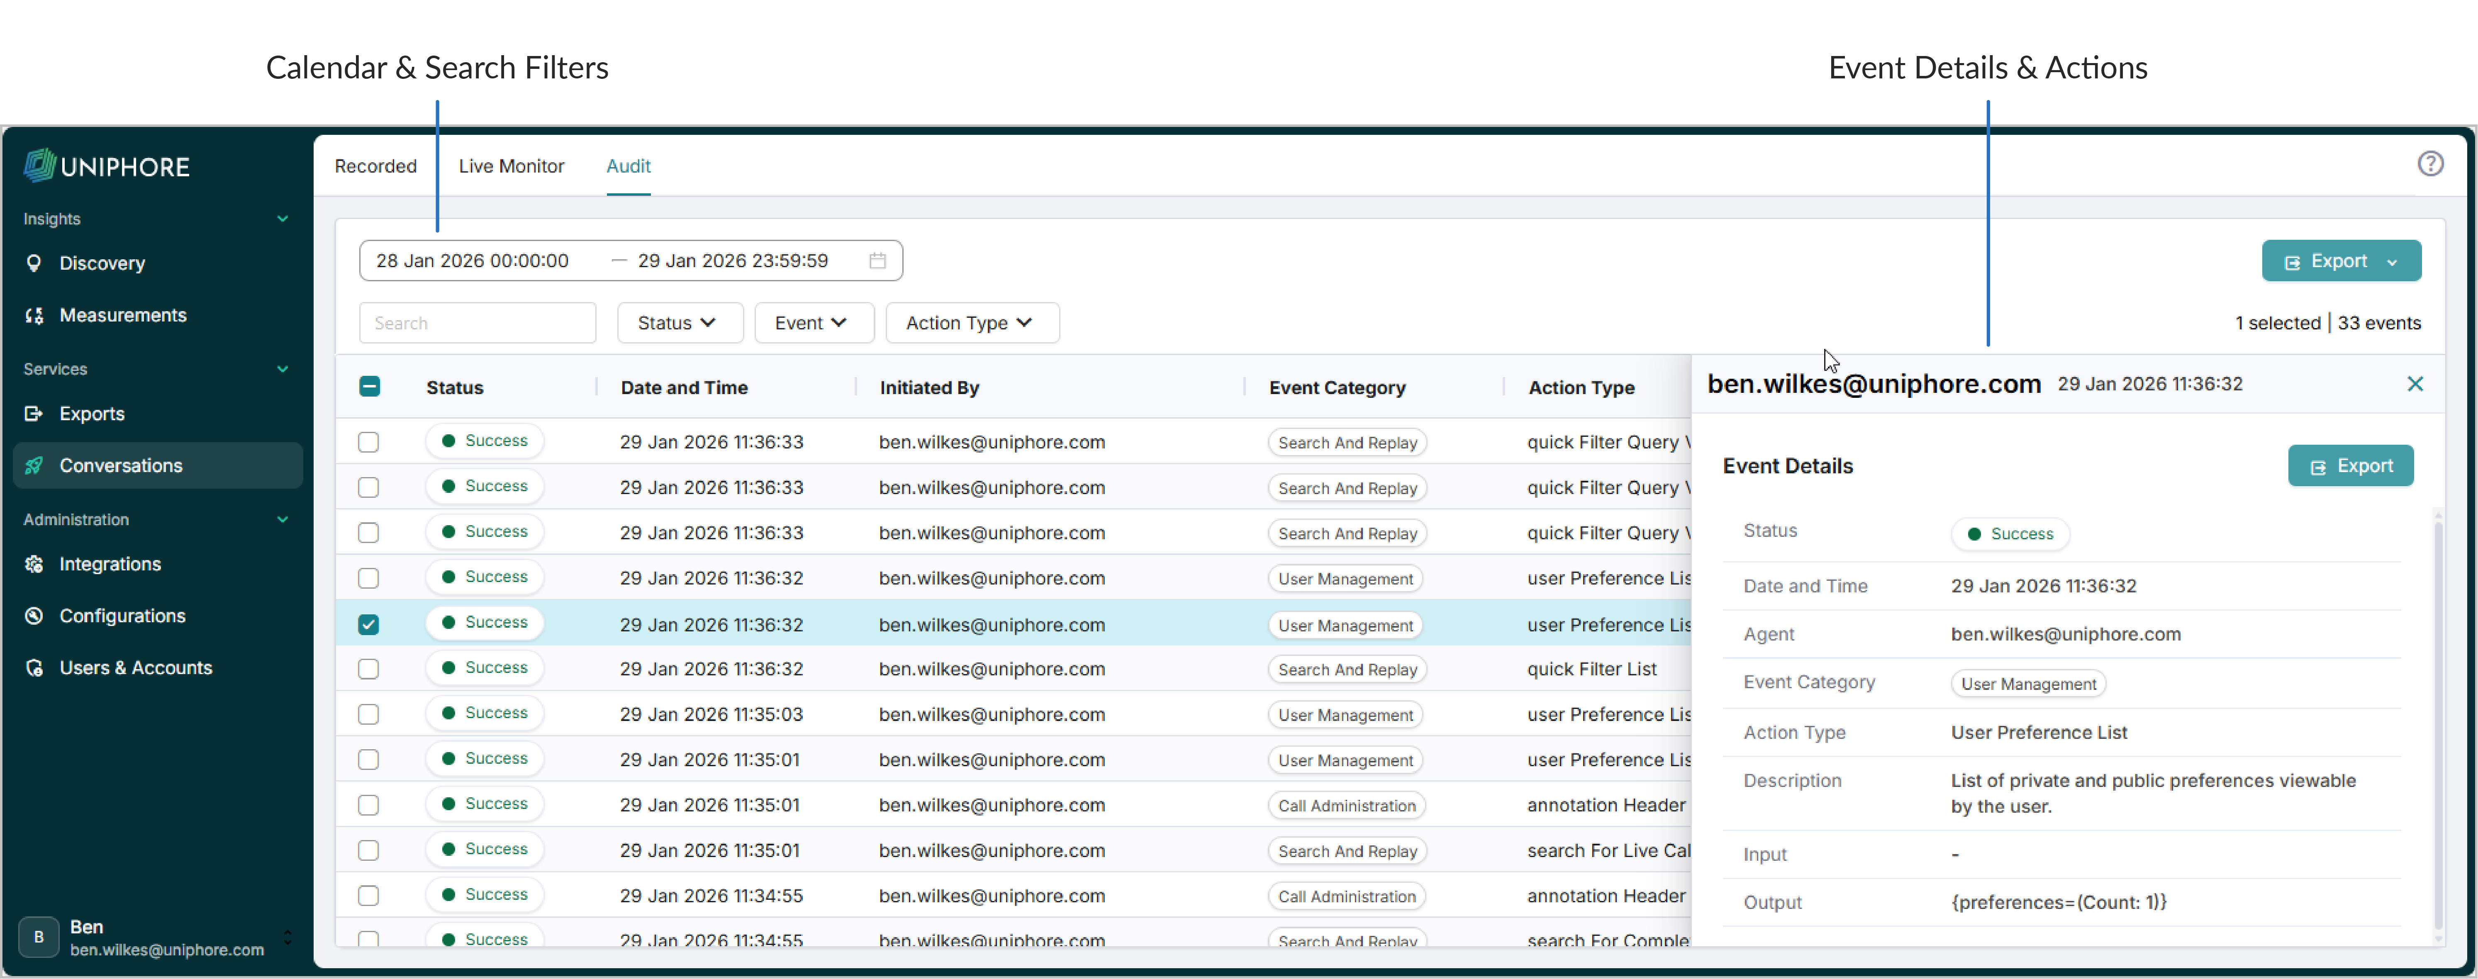2478x979 pixels.
Task: Sort by the Action Type column header
Action: click(x=1581, y=387)
